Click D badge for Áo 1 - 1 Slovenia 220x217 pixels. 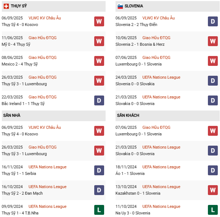(213, 170)
